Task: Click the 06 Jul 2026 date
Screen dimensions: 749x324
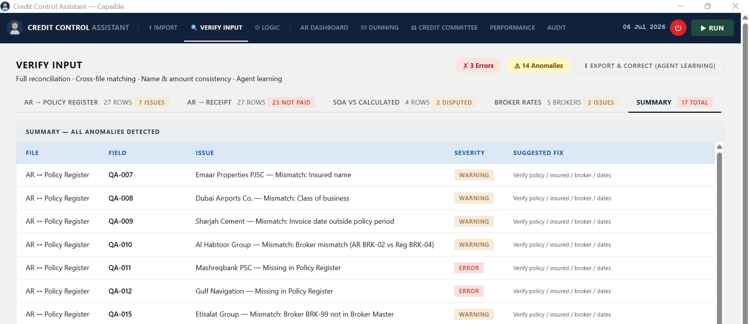Action: 644,27
